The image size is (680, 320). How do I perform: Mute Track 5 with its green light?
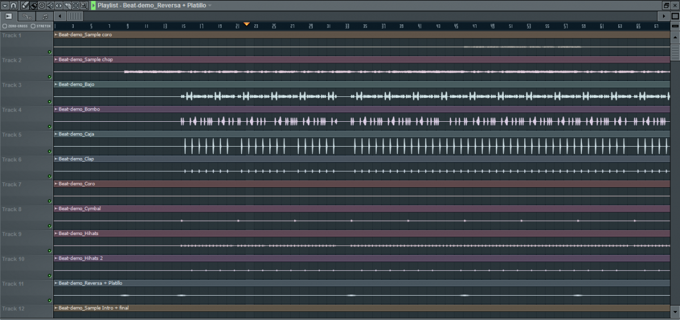point(49,151)
